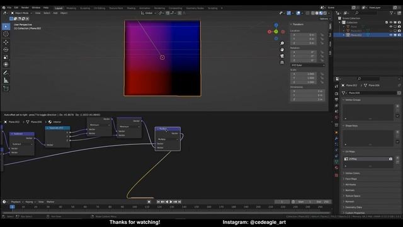This screenshot has height=227, width=403.
Task: Click the pan hand viewport icon
Action: [282, 50]
